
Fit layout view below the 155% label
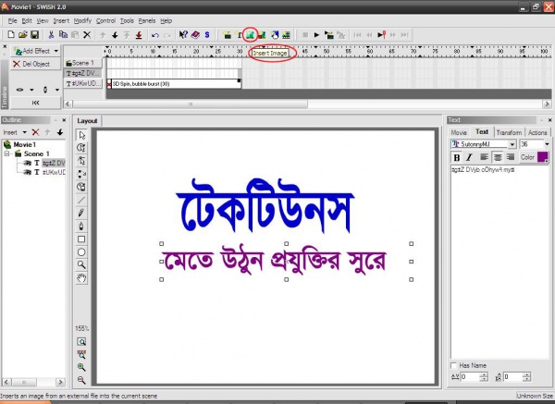click(x=81, y=342)
